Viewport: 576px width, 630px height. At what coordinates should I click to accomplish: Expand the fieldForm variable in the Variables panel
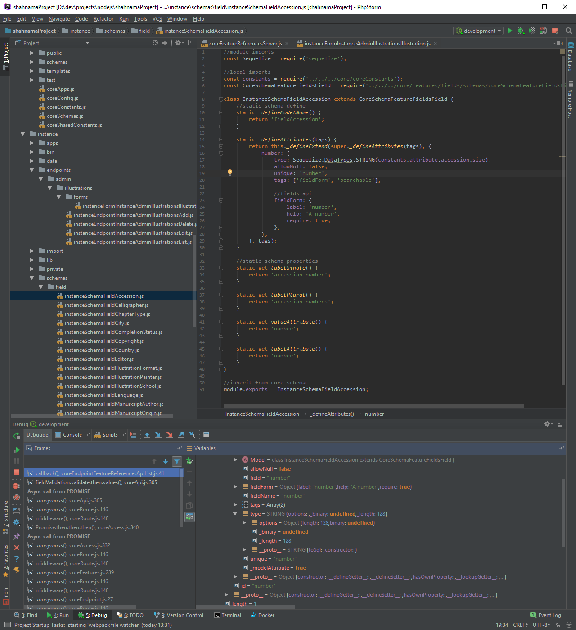[235, 486]
